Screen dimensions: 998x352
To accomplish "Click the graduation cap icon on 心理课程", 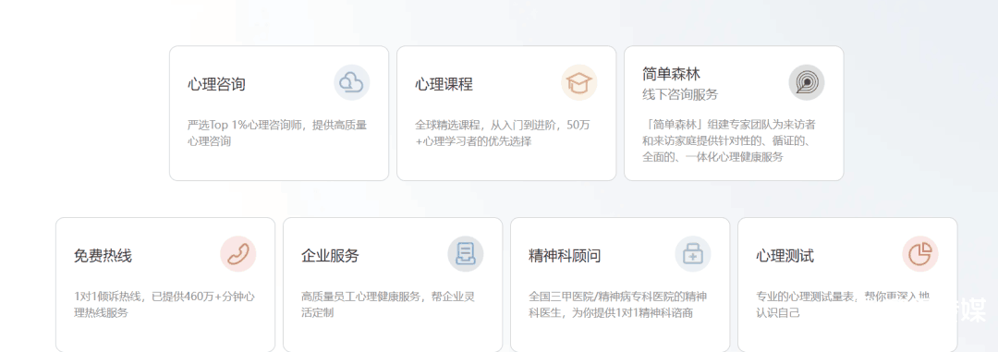I will point(579,82).
